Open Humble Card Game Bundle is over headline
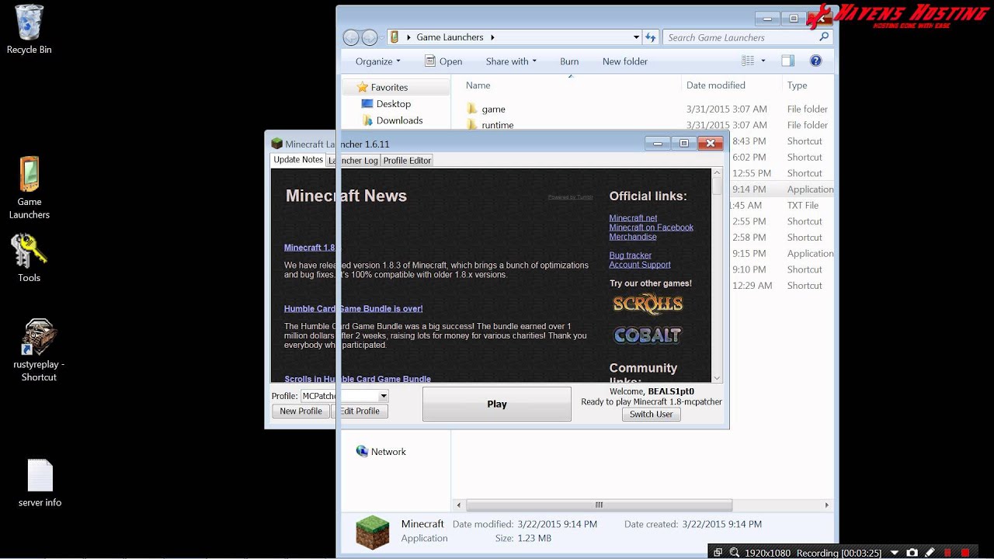The height and width of the screenshot is (559, 994). coord(353,308)
